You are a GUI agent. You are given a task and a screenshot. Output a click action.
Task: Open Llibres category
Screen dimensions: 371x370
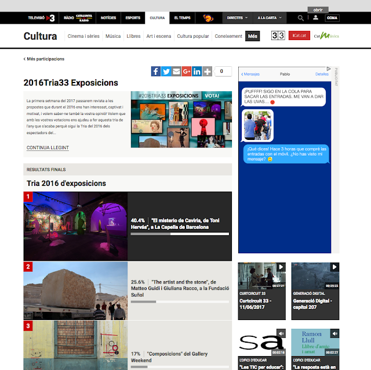(133, 36)
